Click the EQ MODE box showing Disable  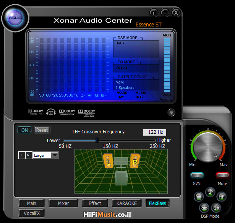point(136,68)
